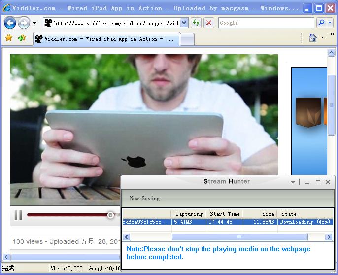Click the video progress slider knob

110,215
